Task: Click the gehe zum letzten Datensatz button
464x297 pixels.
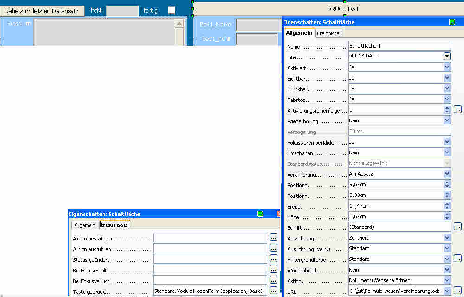Action: [42, 11]
